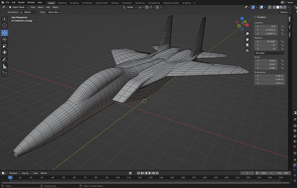Open the Drag Select Box dropdown
297x188 pixels.
[x=54, y=12]
